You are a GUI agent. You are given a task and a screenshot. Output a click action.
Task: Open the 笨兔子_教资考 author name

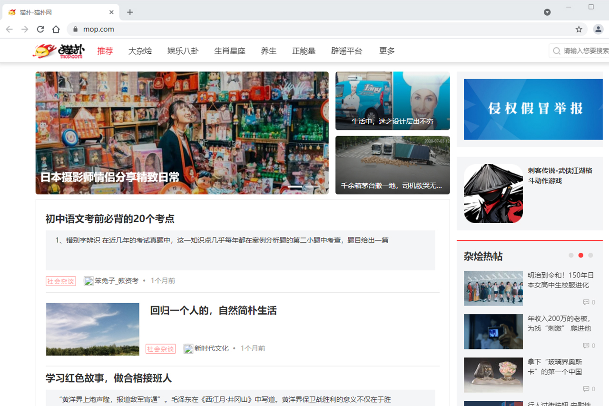[117, 281]
